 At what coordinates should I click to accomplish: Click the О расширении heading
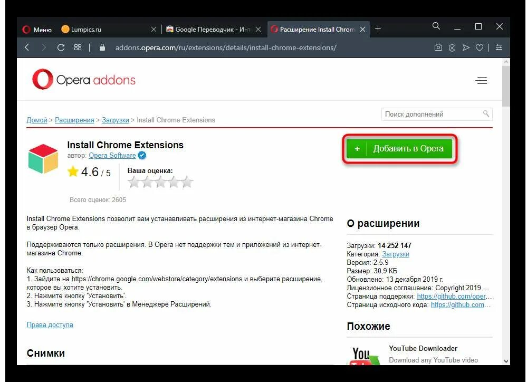pos(383,224)
